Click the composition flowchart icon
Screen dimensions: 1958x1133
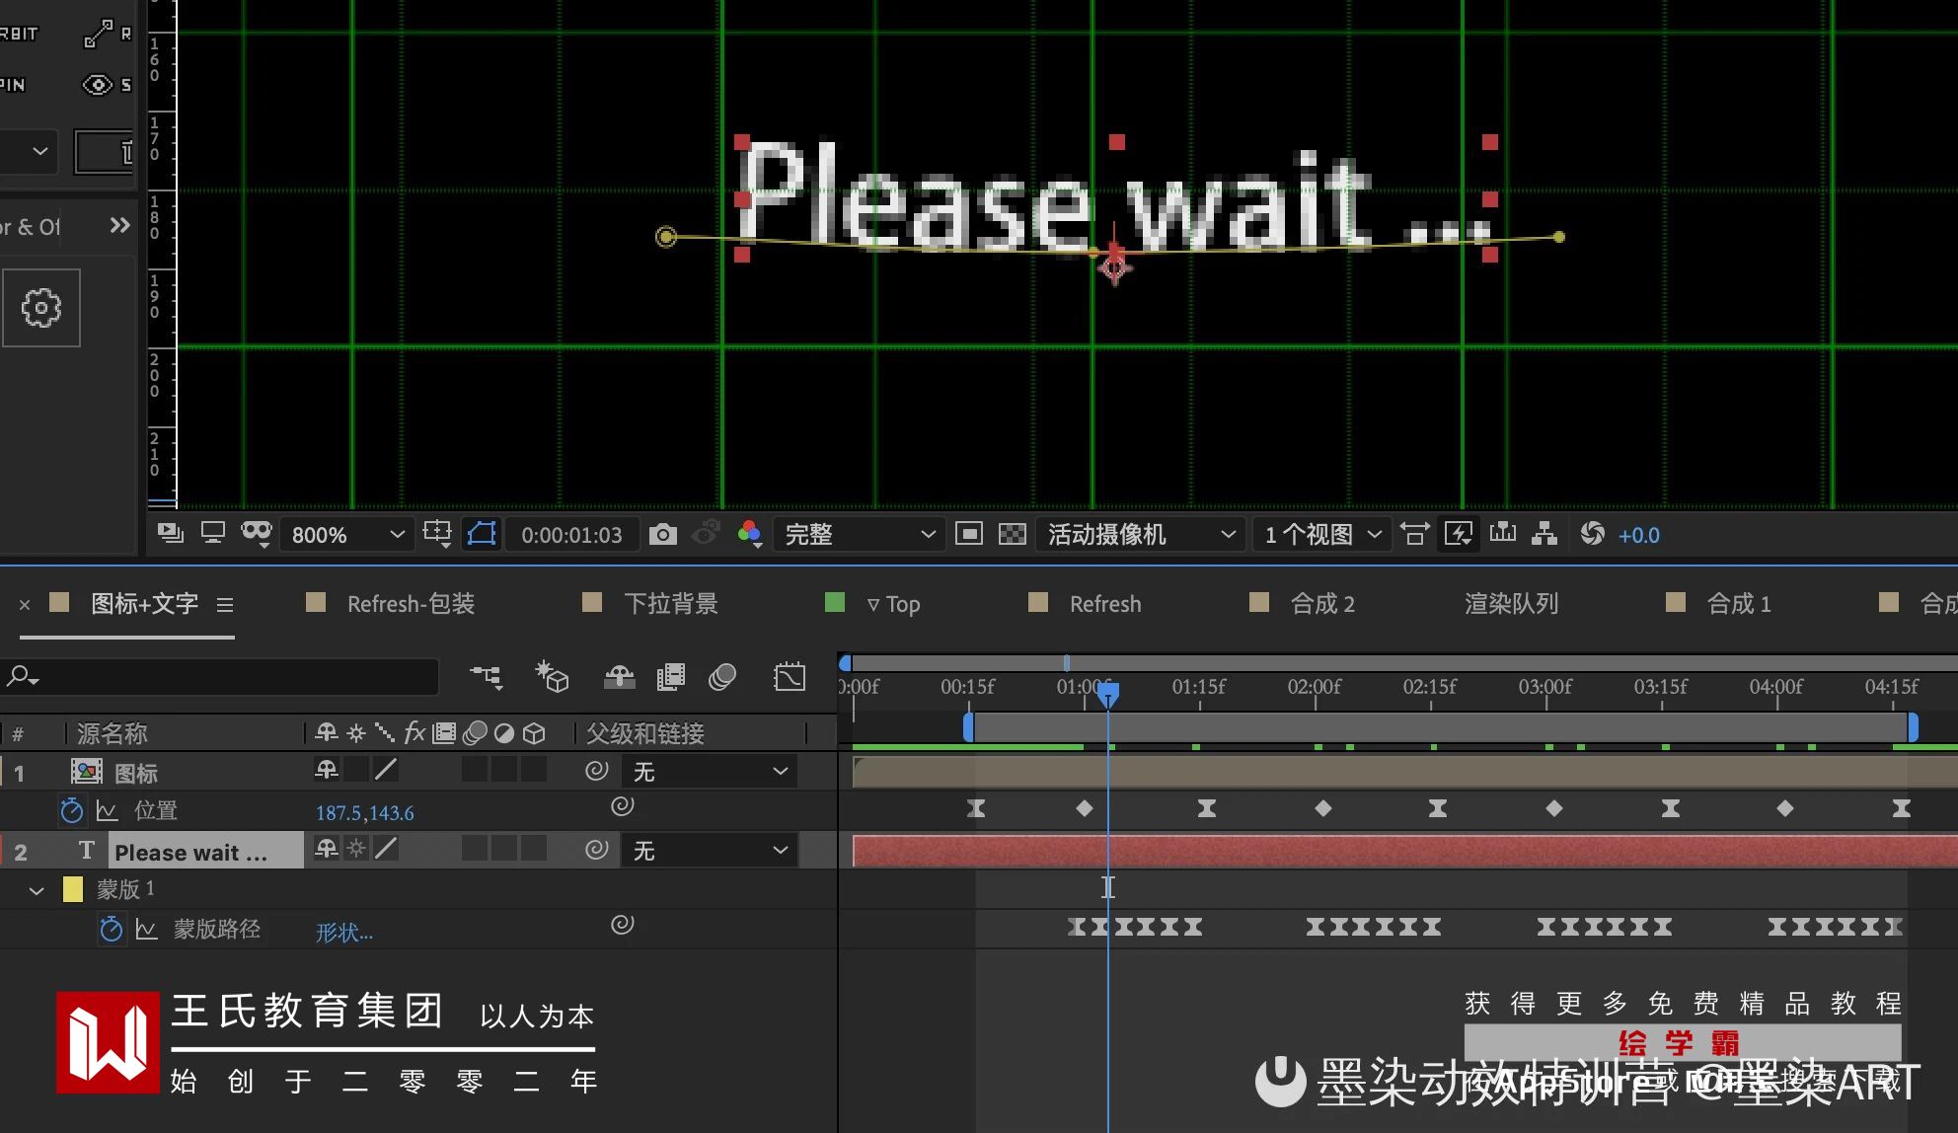[x=1544, y=534]
